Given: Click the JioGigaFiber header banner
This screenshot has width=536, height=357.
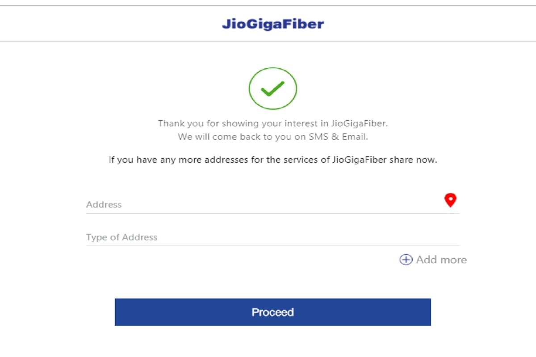Looking at the screenshot, I should click(273, 24).
